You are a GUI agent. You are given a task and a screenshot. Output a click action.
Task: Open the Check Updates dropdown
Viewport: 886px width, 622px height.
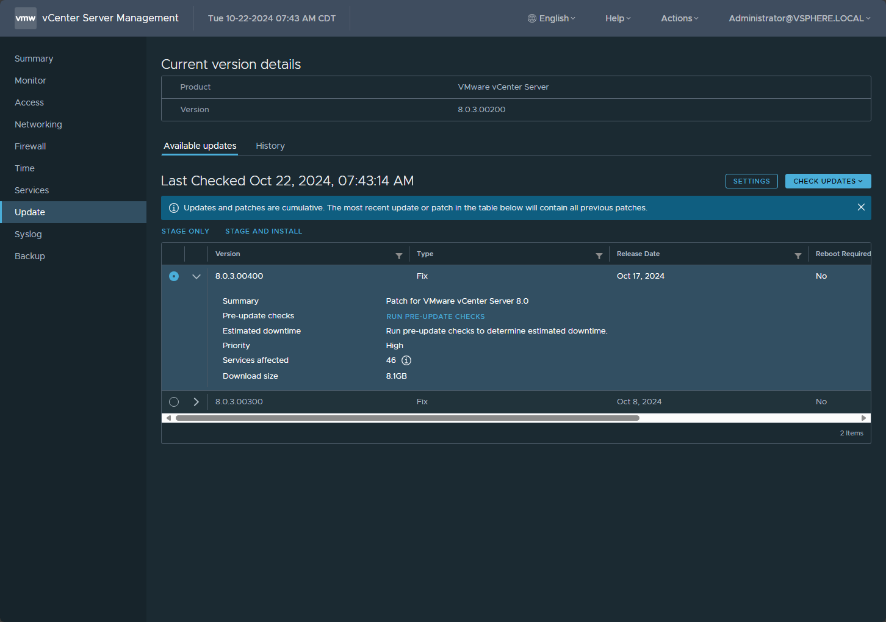click(827, 181)
